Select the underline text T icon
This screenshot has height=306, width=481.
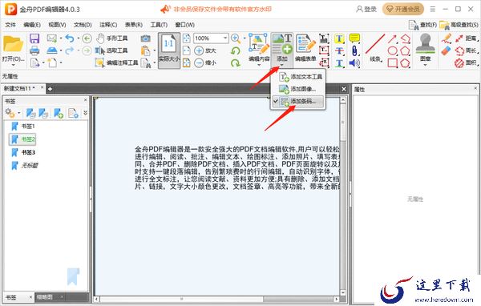click(339, 63)
